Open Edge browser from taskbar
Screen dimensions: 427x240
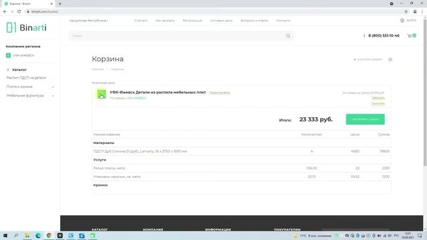point(38,235)
